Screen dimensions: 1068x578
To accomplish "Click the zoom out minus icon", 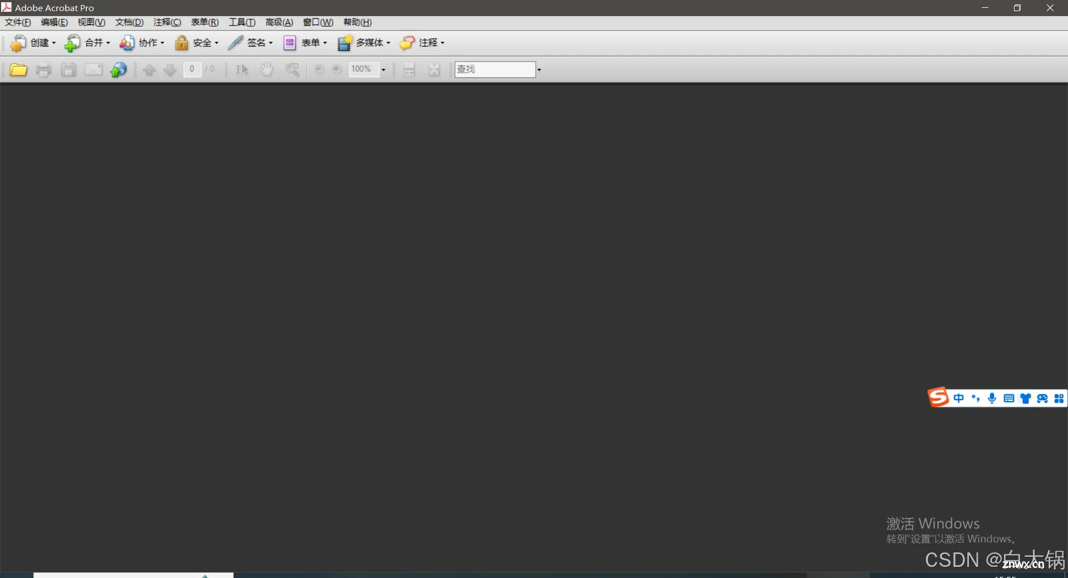I will (x=319, y=69).
